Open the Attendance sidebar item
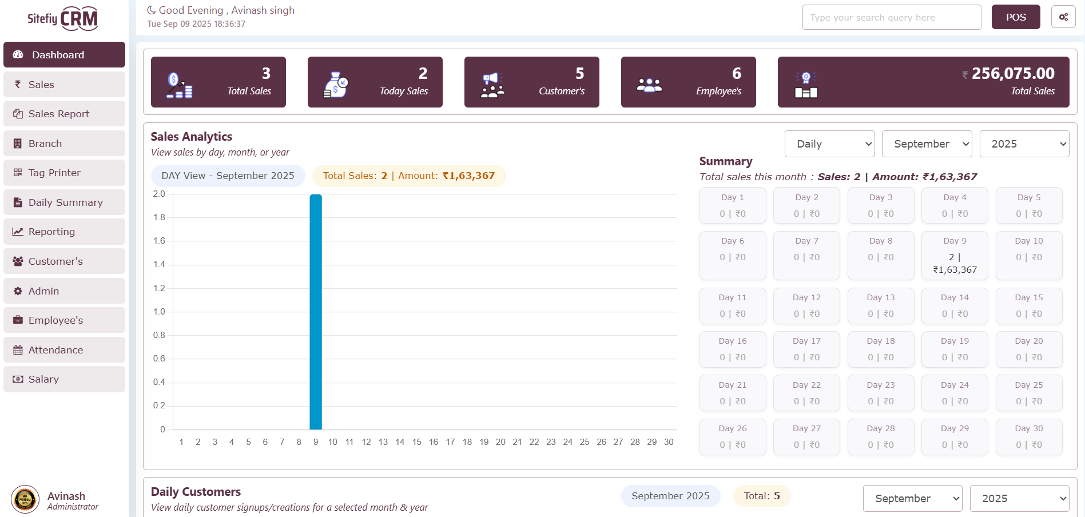The height and width of the screenshot is (517, 1085). 64,350
